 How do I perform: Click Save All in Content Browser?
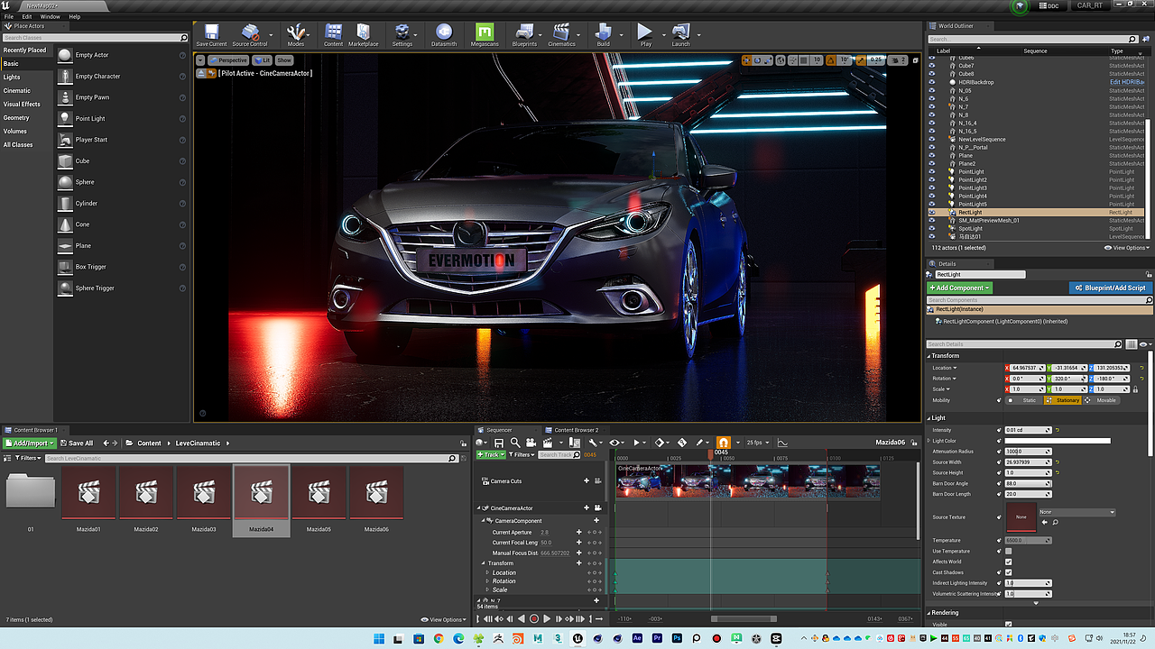coord(76,443)
